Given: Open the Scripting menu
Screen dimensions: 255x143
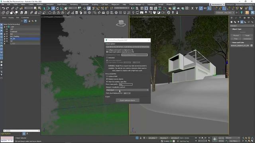Looking at the screenshot, I should coord(95,4).
